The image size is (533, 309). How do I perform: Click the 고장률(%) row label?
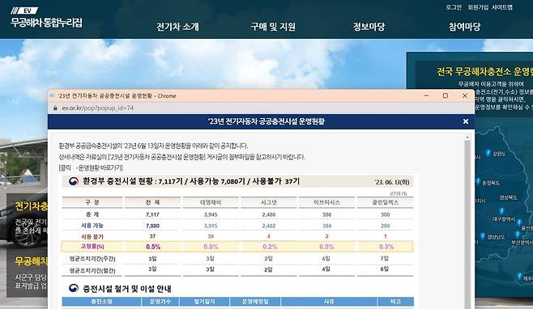pos(92,247)
